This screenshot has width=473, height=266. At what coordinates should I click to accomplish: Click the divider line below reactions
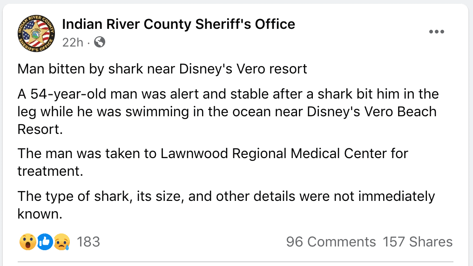[x=235, y=261]
